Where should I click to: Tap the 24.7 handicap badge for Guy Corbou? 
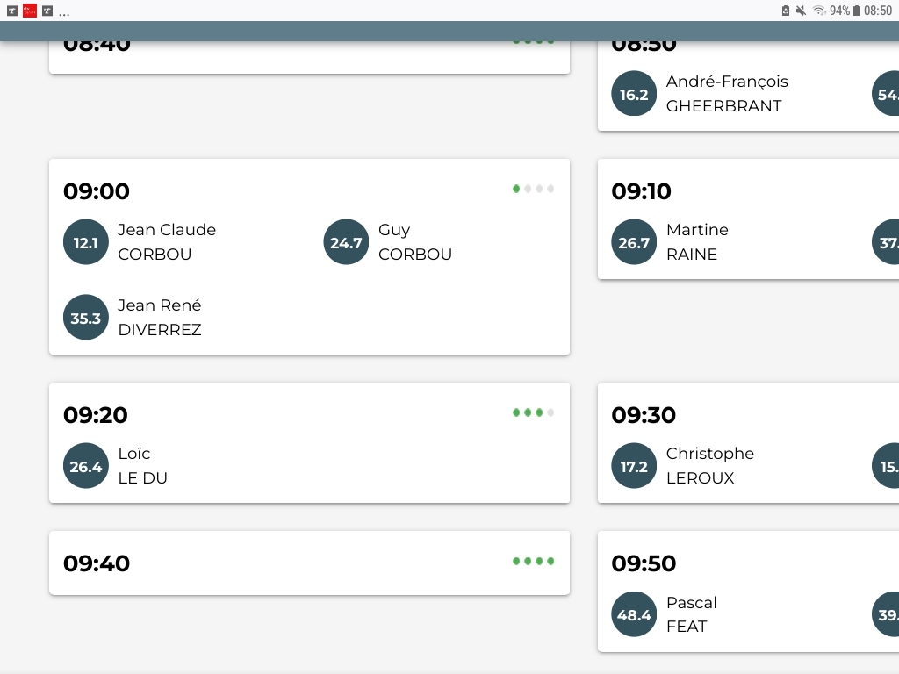tap(346, 242)
